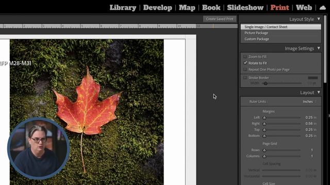Click the Top margin slider

coord(282,130)
